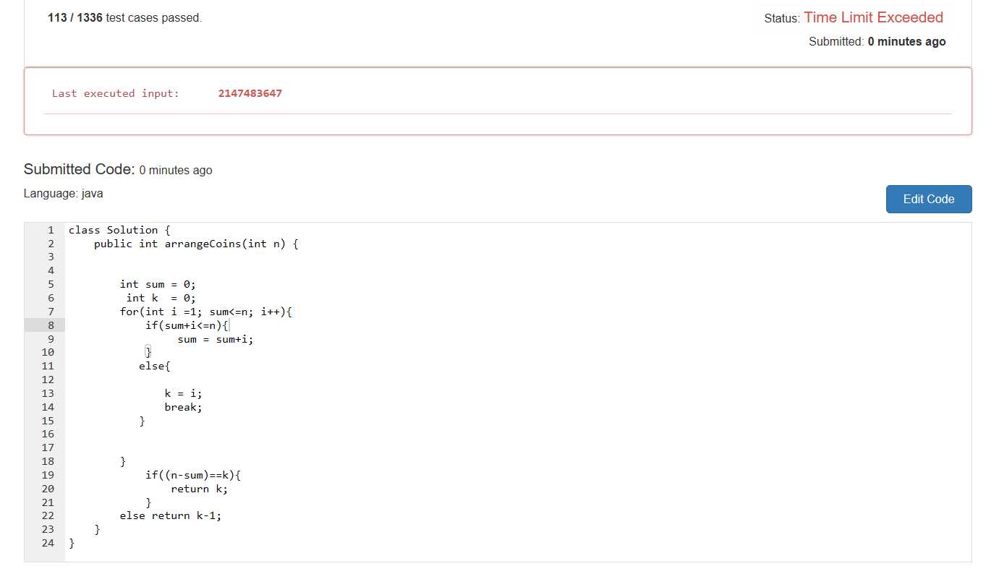Click line number 1 in the gutter
The width and height of the screenshot is (999, 574).
click(51, 230)
